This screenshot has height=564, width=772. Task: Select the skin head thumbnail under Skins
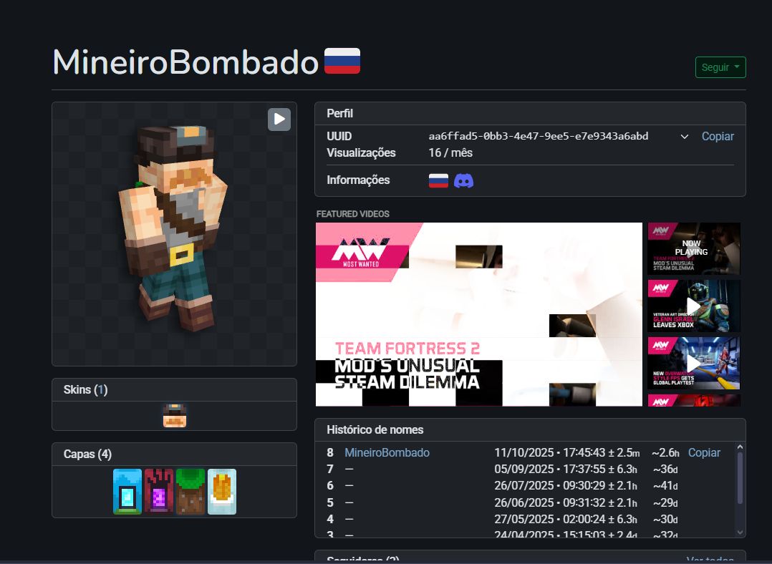click(x=175, y=416)
